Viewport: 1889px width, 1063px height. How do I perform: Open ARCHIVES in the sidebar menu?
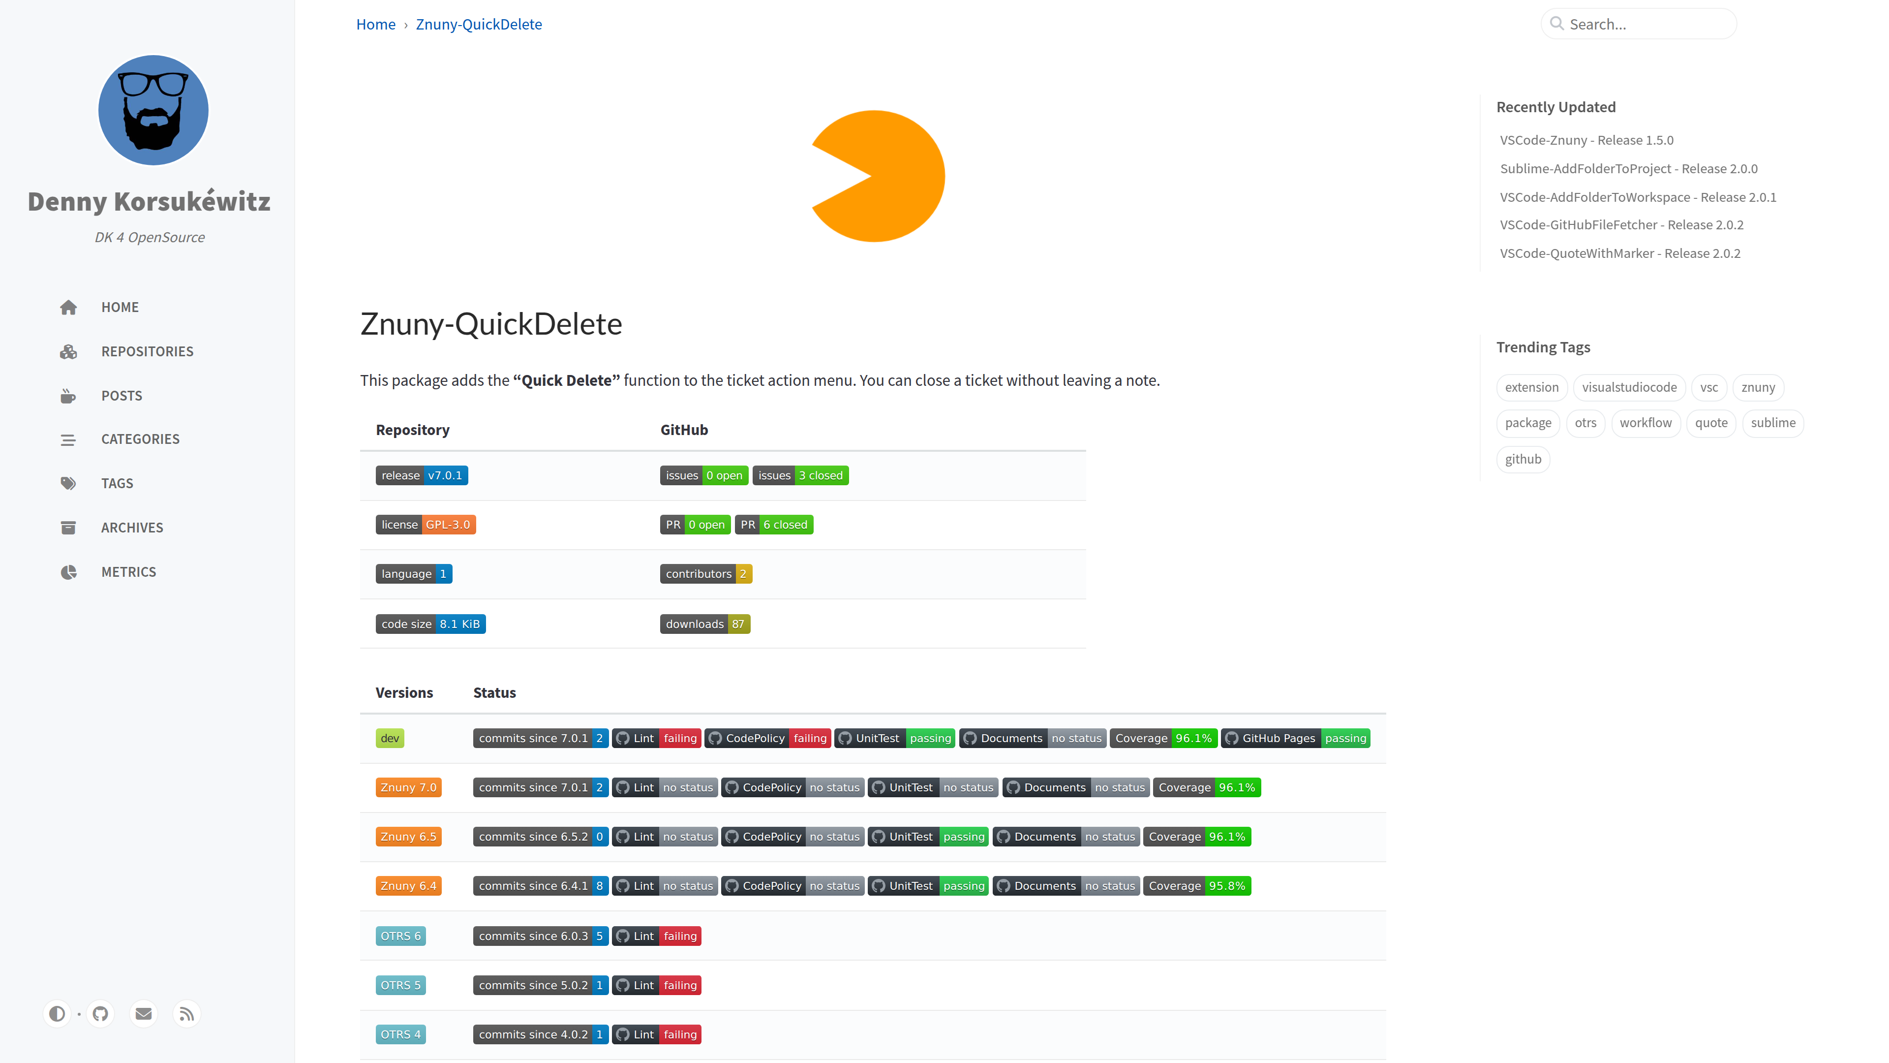tap(132, 528)
